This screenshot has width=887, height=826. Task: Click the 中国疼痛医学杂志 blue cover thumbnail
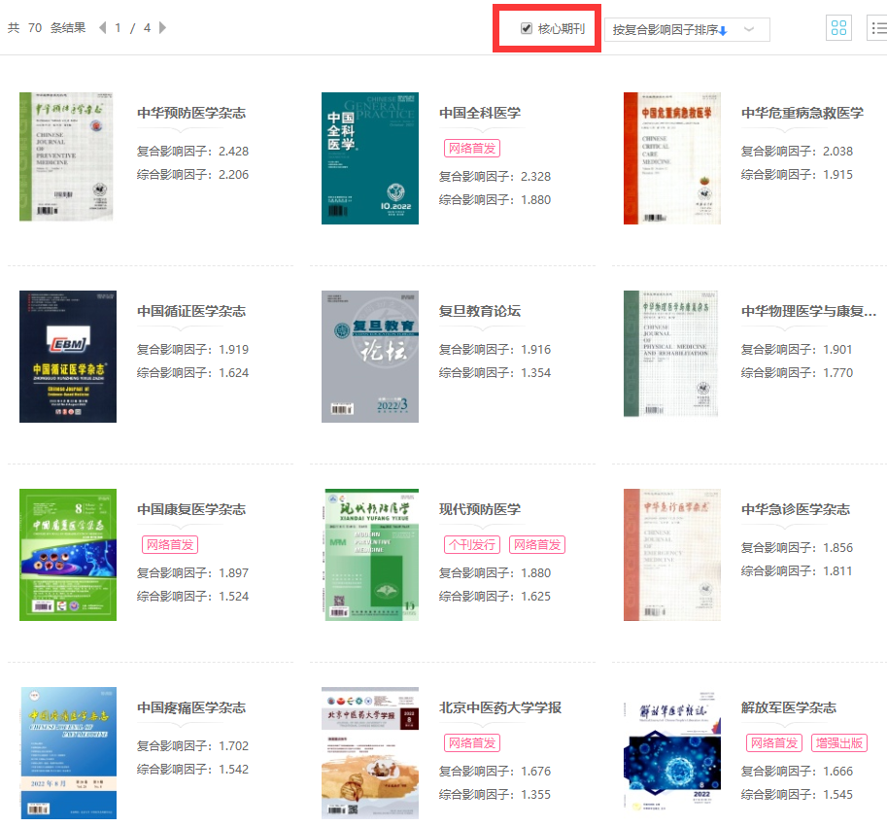[x=69, y=753]
